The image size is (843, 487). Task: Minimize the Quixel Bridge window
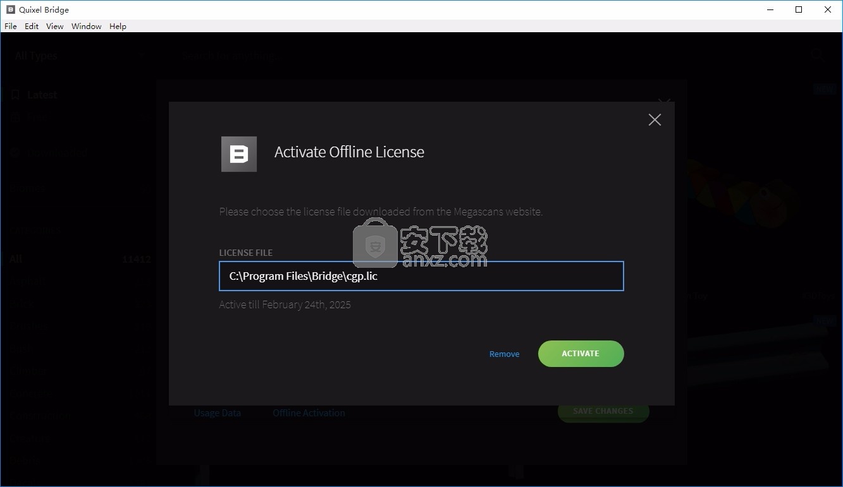(x=770, y=9)
